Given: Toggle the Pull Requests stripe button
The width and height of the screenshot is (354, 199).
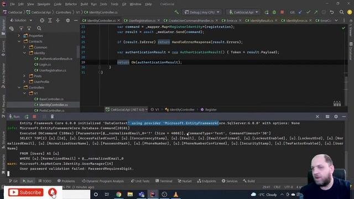Looking at the screenshot, I should pos(3,106).
